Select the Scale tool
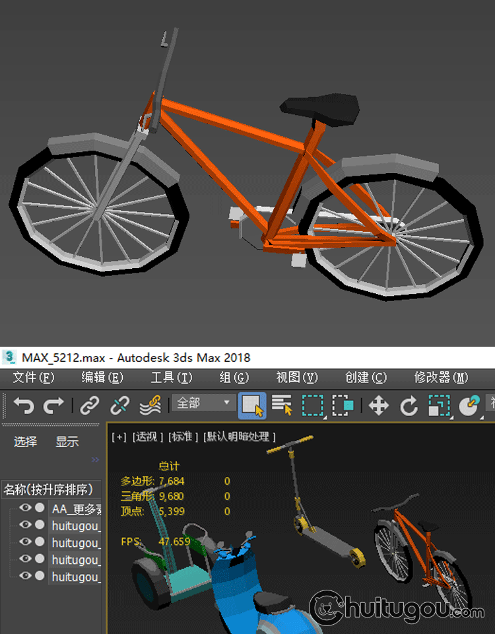The height and width of the screenshot is (634, 495). (439, 405)
